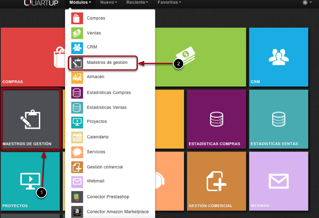Click Servicios menu entry text

coord(96,152)
